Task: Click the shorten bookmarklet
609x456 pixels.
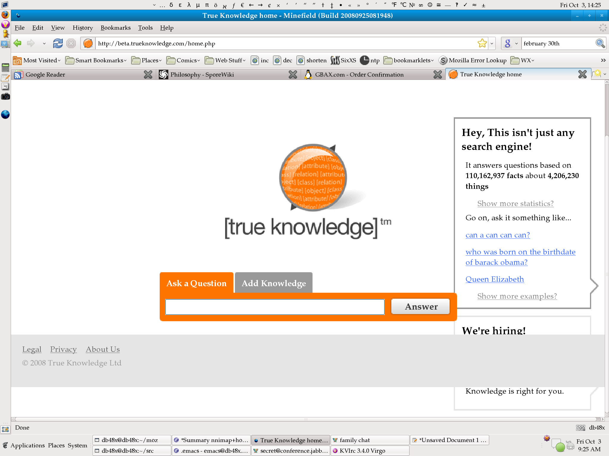Action: click(x=312, y=60)
